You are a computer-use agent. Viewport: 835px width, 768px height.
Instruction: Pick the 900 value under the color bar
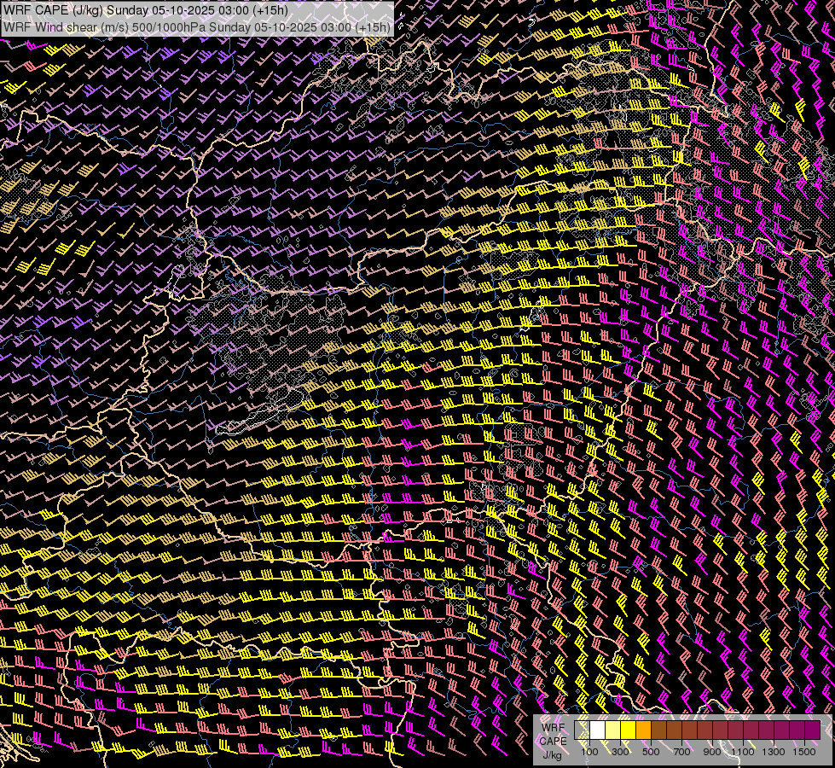[712, 752]
